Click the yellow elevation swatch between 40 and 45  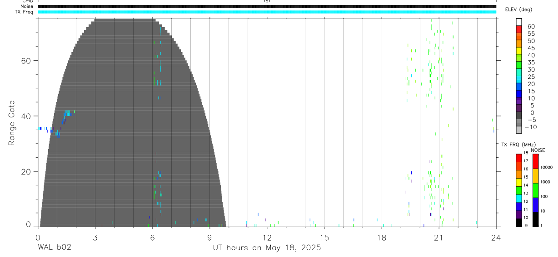pos(519,51)
